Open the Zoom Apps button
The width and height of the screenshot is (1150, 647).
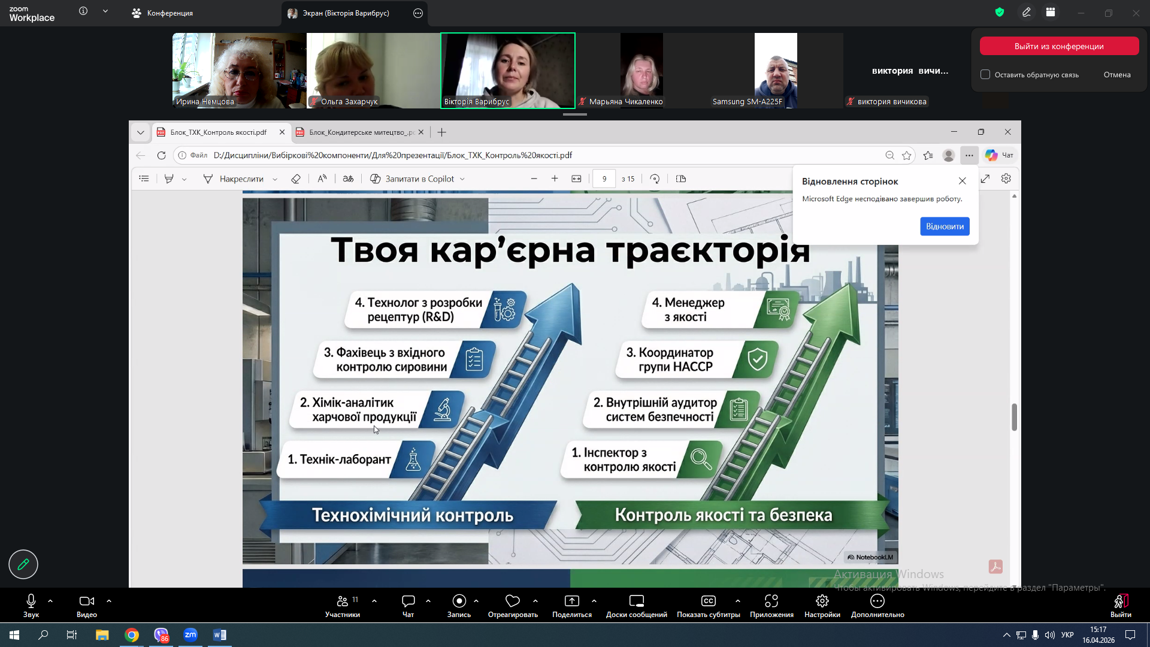tap(771, 601)
